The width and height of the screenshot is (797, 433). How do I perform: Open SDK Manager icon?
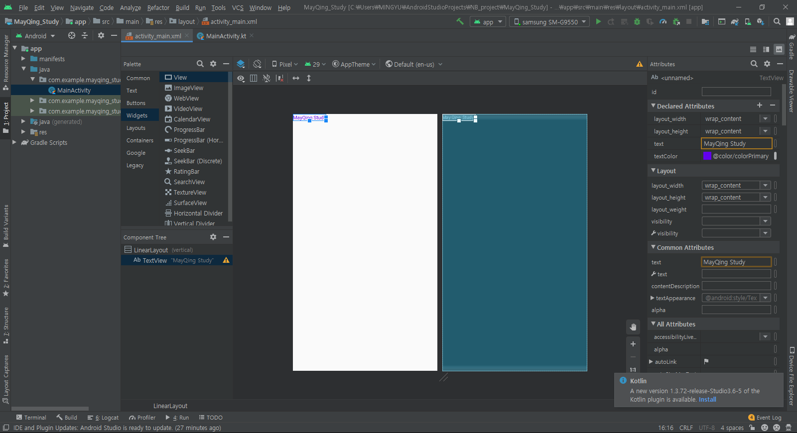[x=761, y=21]
